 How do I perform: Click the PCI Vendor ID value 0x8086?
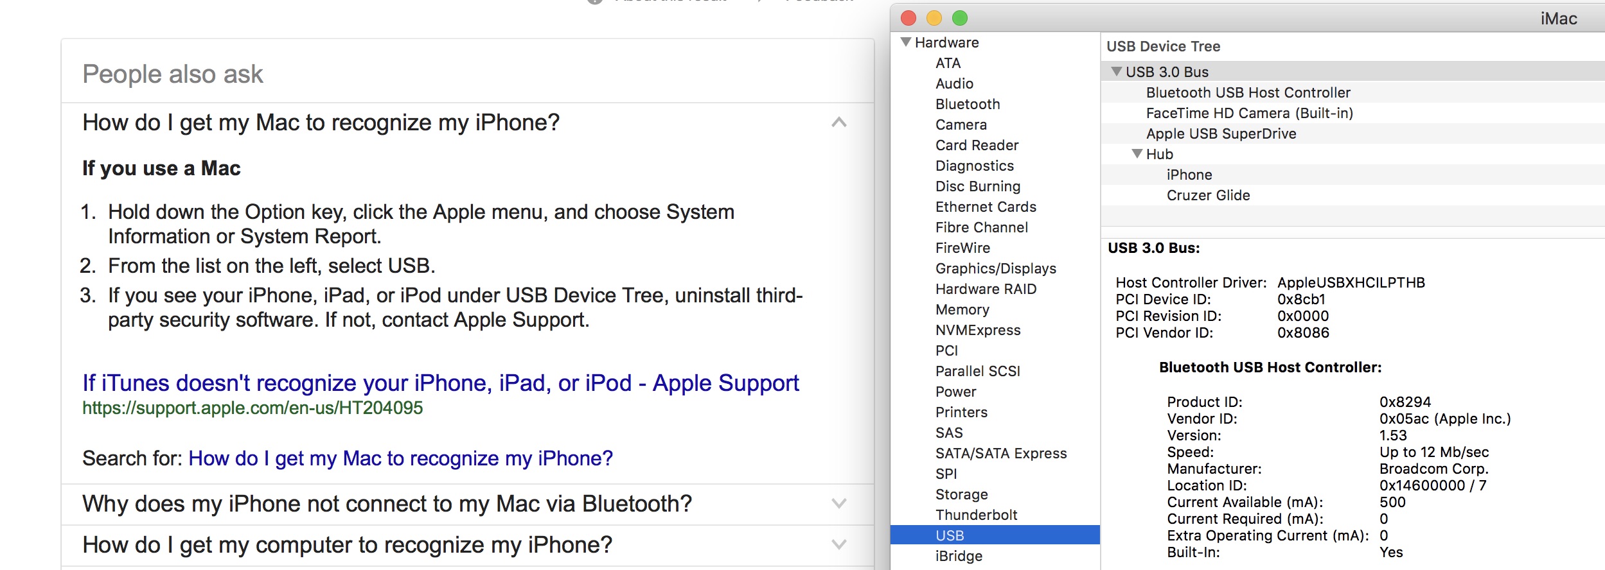[1304, 332]
